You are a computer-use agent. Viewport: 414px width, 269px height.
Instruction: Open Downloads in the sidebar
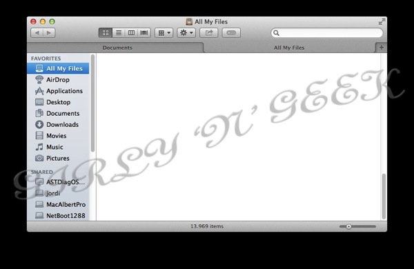point(58,125)
